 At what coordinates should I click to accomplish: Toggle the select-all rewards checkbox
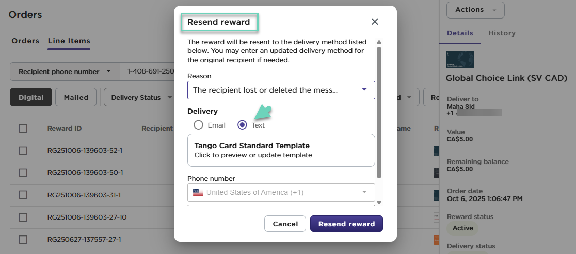point(23,129)
